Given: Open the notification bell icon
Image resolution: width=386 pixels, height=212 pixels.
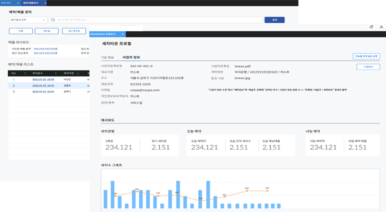Looking at the screenshot, I should click(371, 27).
